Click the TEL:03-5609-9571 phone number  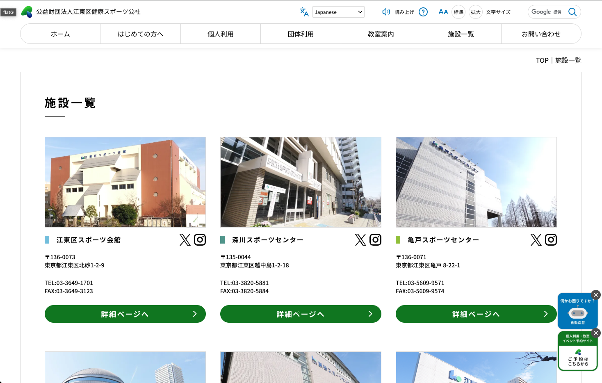[420, 283]
